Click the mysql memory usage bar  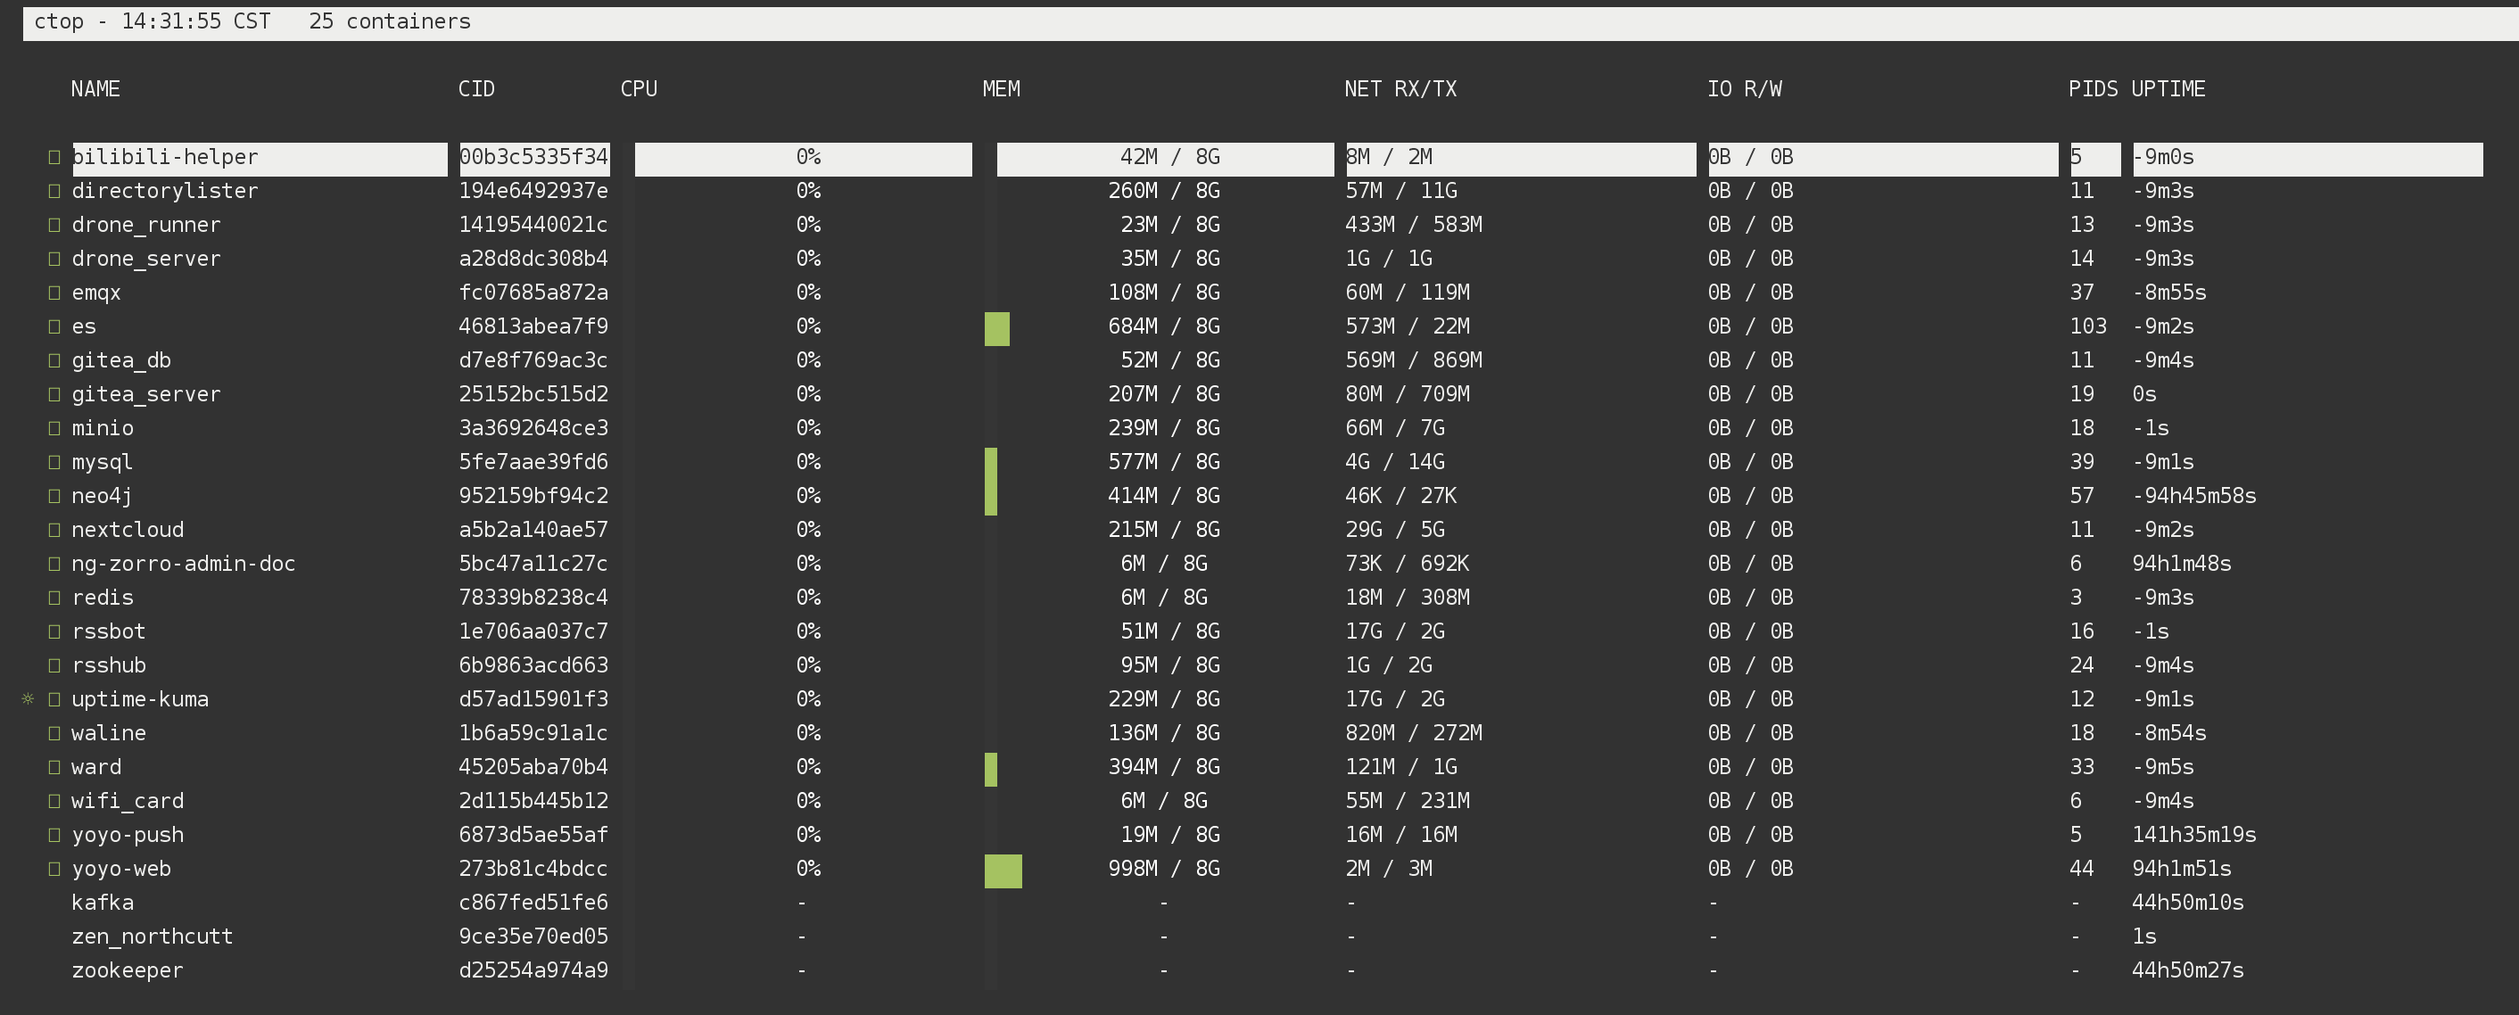click(x=991, y=465)
